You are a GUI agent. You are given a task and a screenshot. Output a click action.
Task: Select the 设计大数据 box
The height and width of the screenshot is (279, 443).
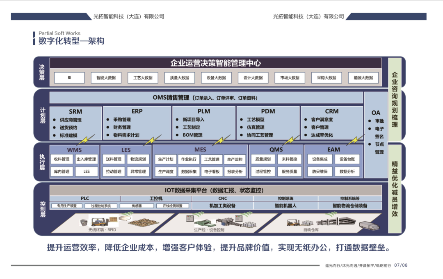point(253,78)
